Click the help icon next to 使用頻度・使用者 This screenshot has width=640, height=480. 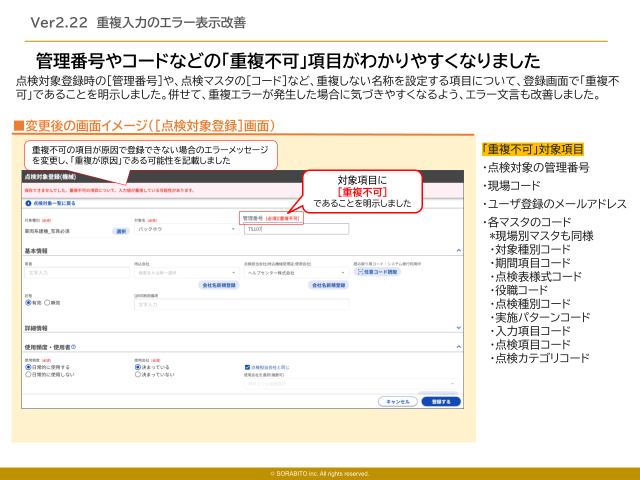coord(73,347)
